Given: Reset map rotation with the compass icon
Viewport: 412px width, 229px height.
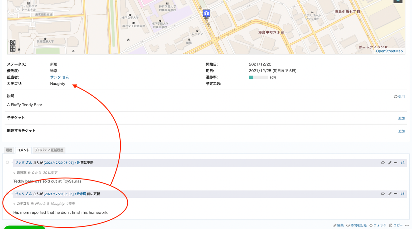Looking at the screenshot, I should 13,42.
